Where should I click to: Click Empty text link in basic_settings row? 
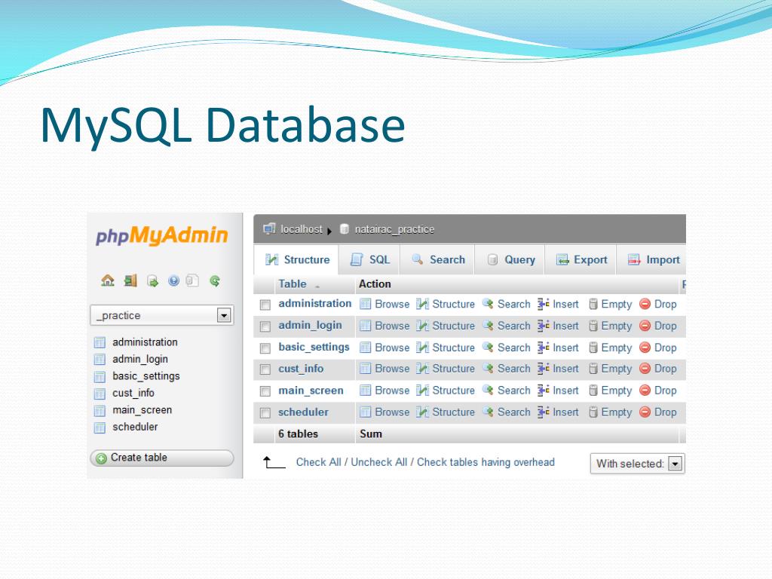click(617, 348)
